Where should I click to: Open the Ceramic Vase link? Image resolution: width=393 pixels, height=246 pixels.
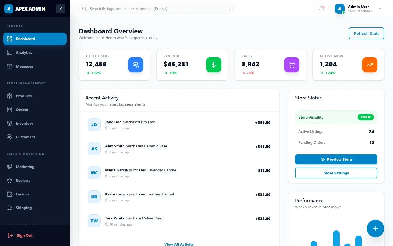156,146
